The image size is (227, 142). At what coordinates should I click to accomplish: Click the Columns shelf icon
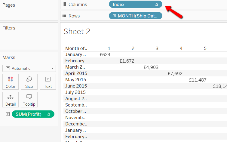64,5
